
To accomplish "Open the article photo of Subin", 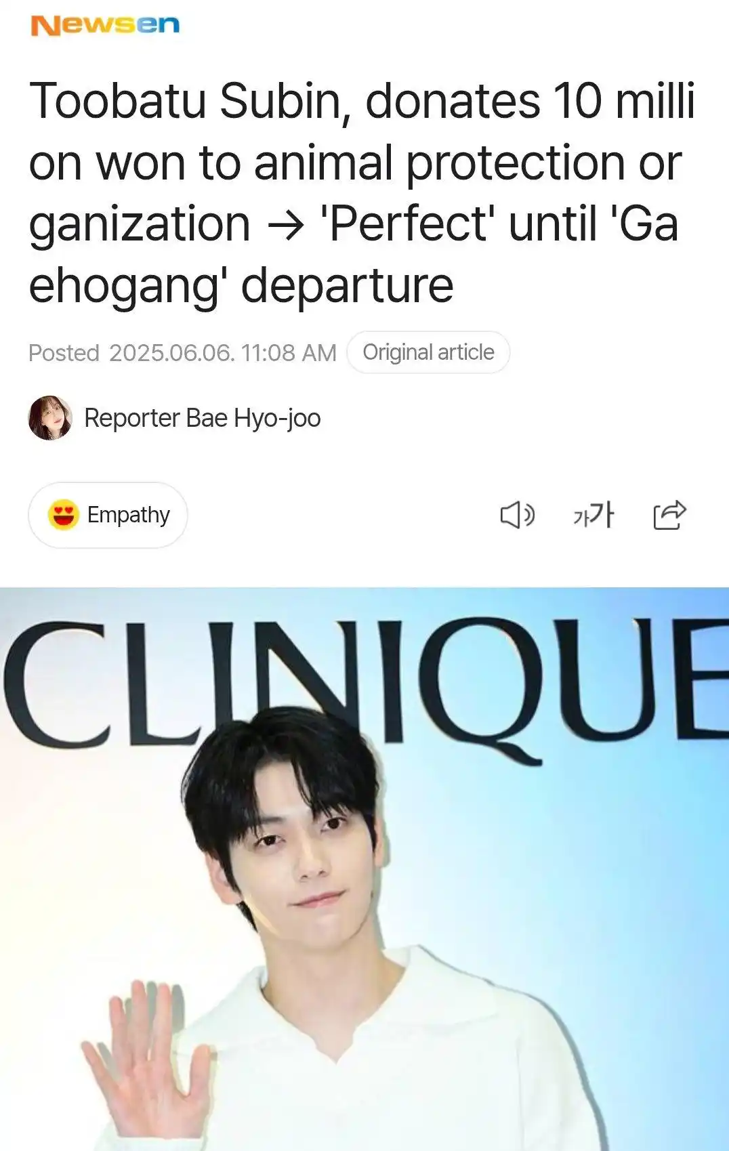I will click(x=364, y=869).
